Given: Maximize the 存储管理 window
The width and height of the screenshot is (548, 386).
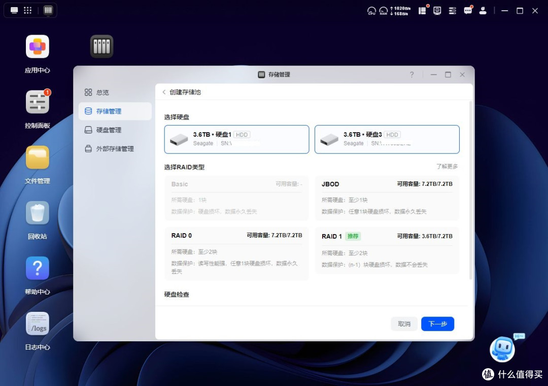Looking at the screenshot, I should pyautogui.click(x=448, y=75).
